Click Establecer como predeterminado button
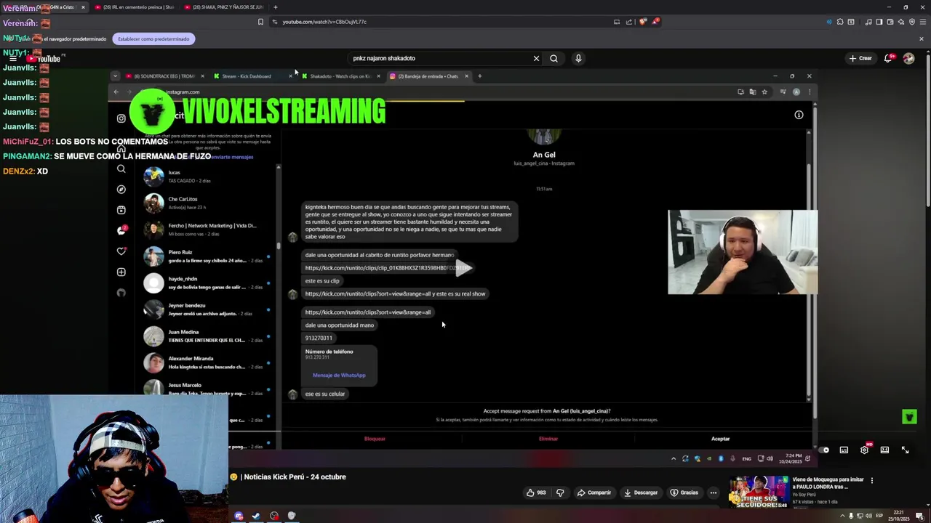The height and width of the screenshot is (523, 931). pyautogui.click(x=153, y=38)
